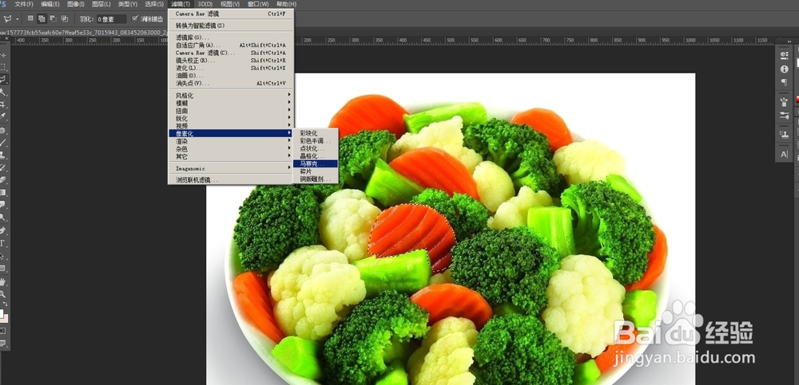
Task: Select the Clone Stamp tool
Action: pyautogui.click(x=3, y=155)
